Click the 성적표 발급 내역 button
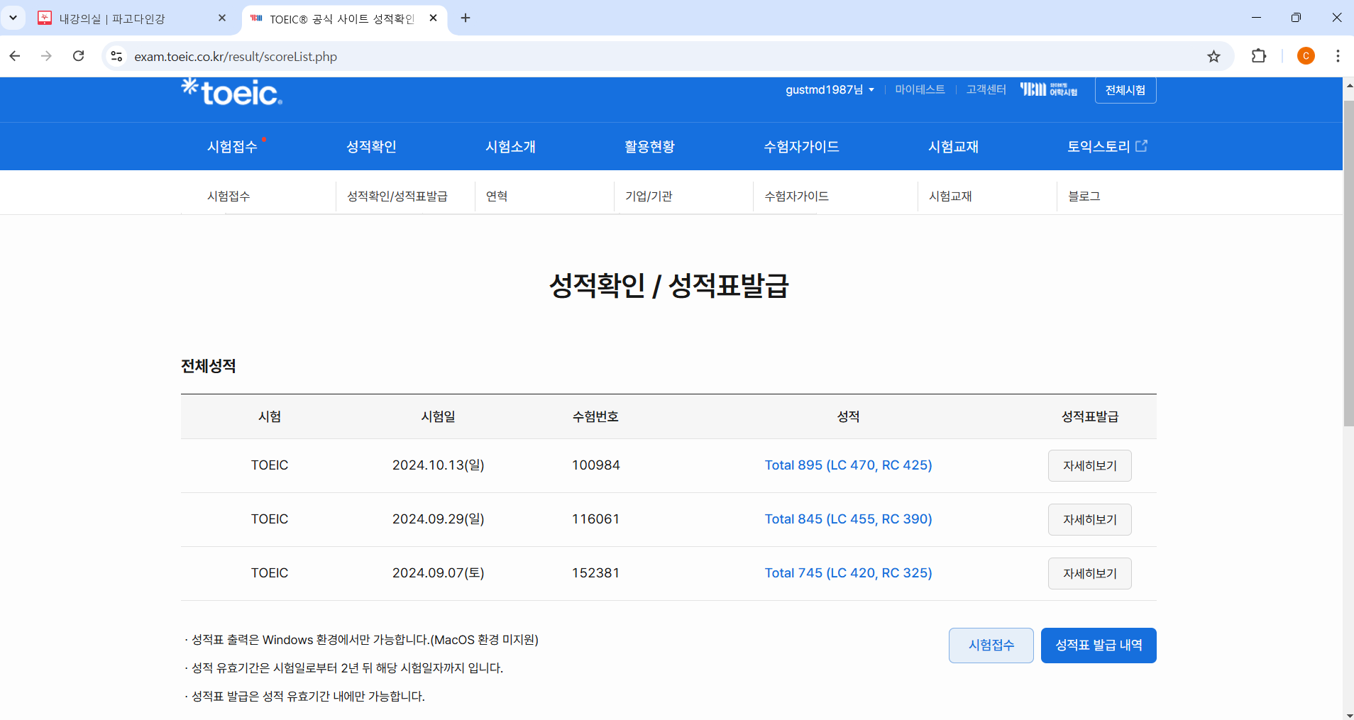This screenshot has height=720, width=1354. [1099, 646]
